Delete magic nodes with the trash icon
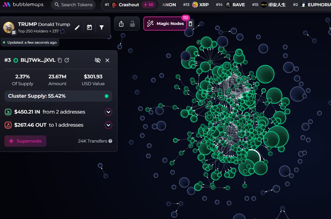 (x=191, y=24)
